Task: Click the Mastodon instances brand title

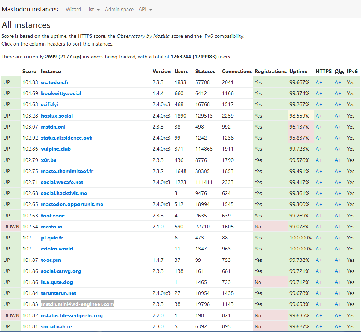Action: tap(30, 9)
